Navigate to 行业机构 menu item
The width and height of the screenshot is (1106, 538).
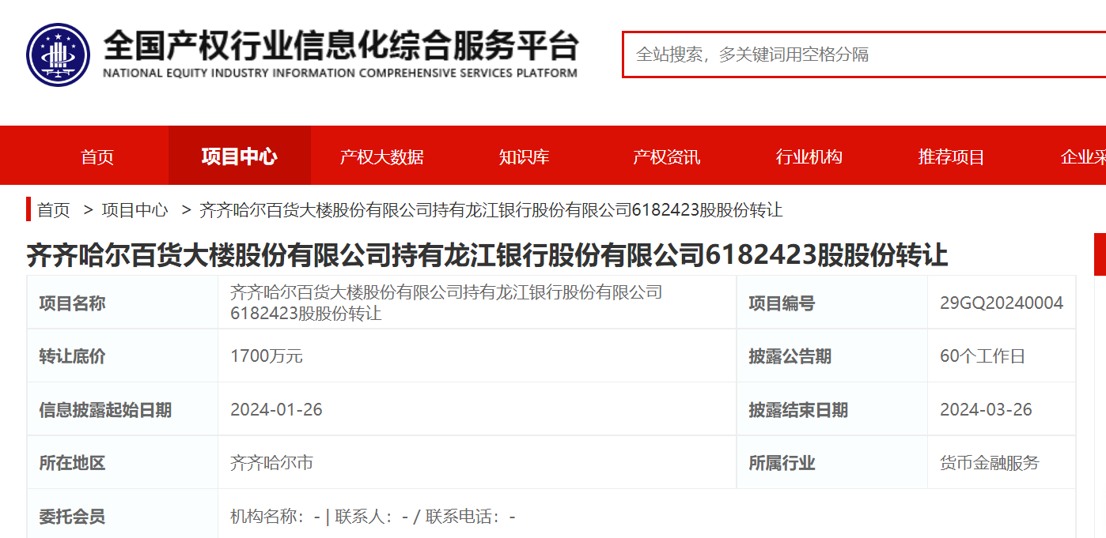click(809, 156)
